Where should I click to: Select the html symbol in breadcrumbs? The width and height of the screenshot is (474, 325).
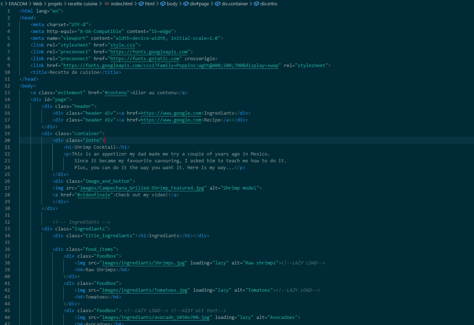pyautogui.click(x=147, y=4)
